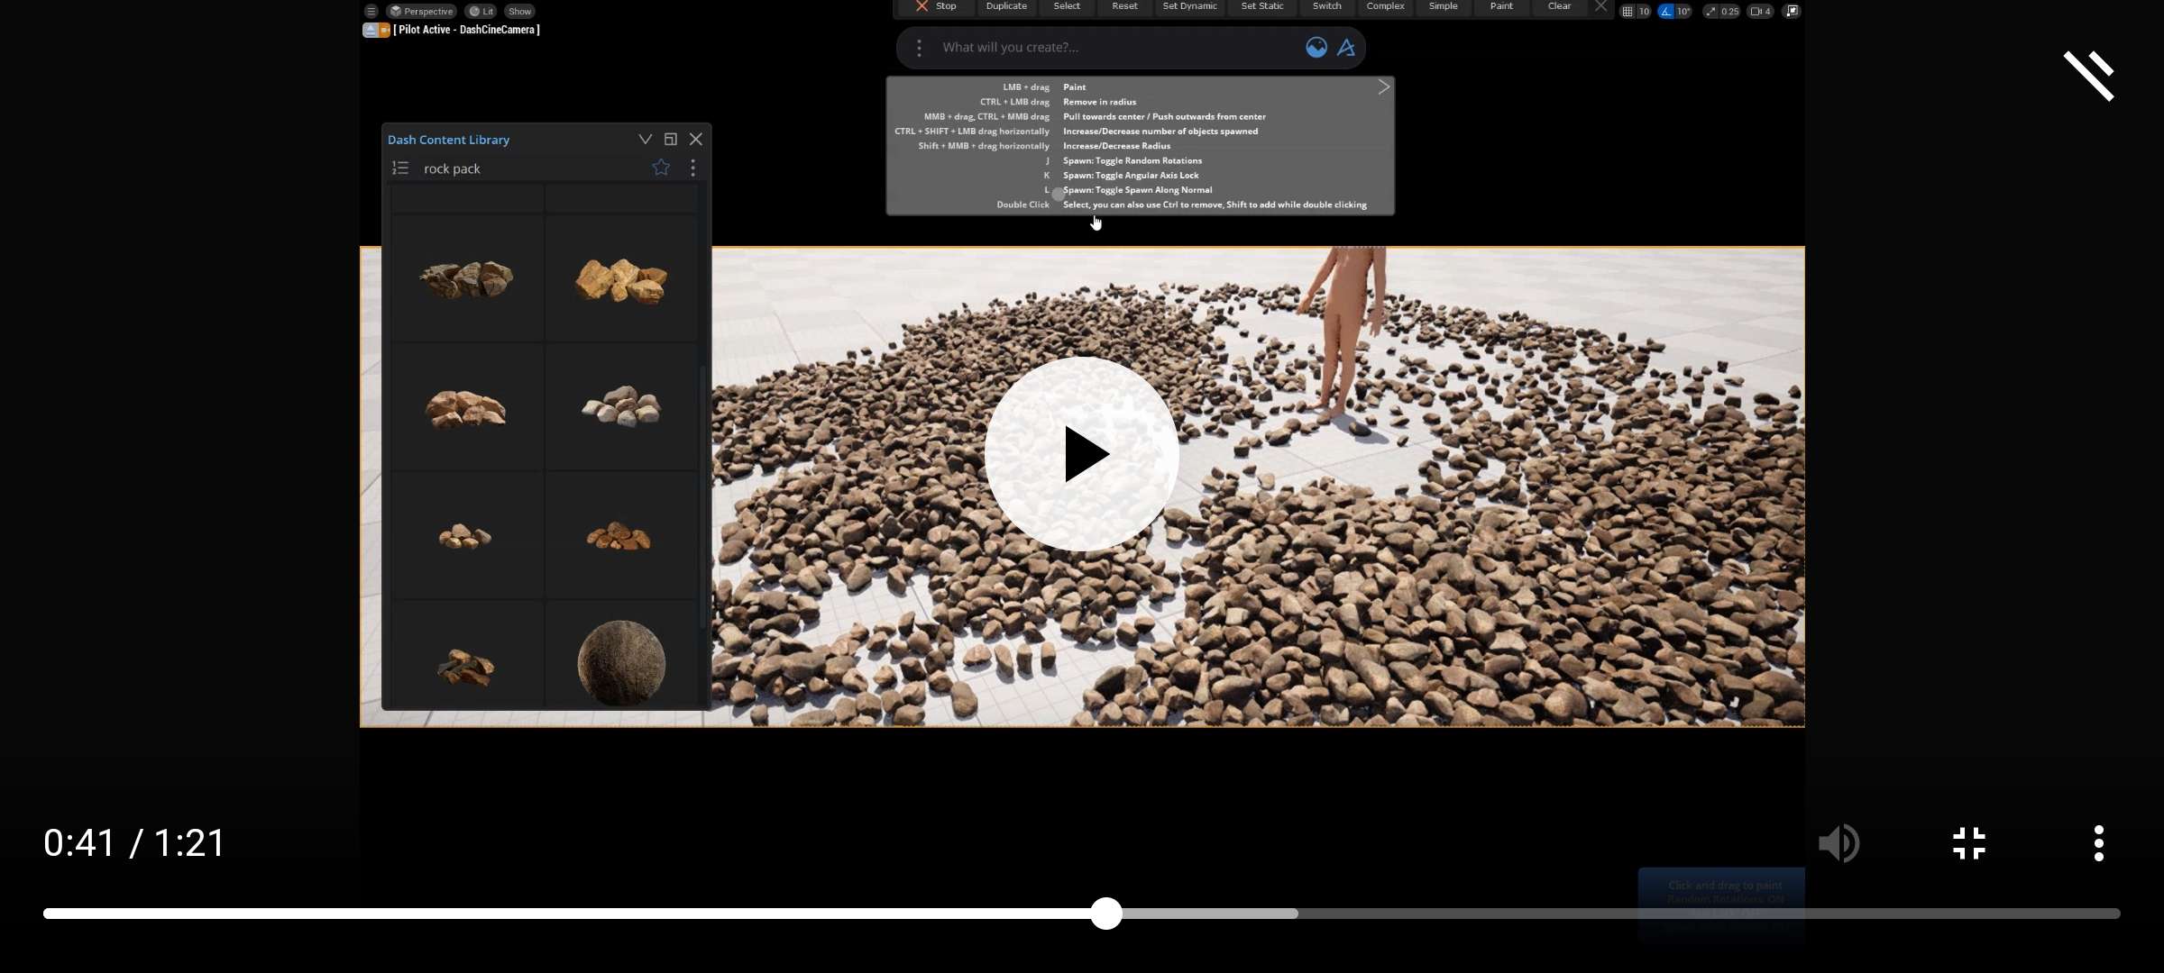Click the video progress slider handle
2164x973 pixels.
pyautogui.click(x=1106, y=914)
